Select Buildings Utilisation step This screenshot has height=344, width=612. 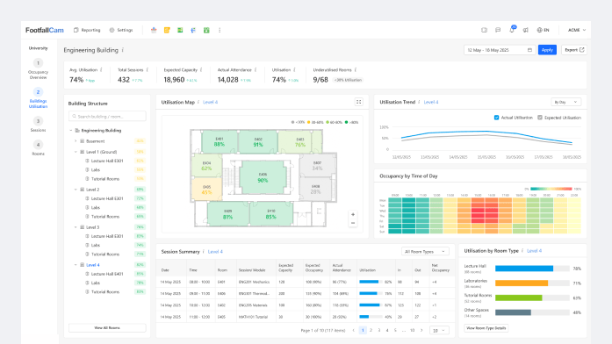tap(38, 97)
